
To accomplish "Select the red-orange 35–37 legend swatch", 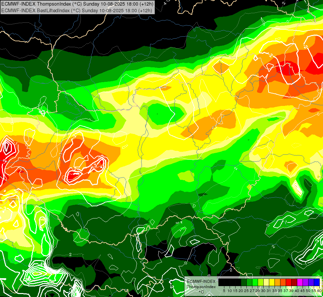I will coord(283,282).
